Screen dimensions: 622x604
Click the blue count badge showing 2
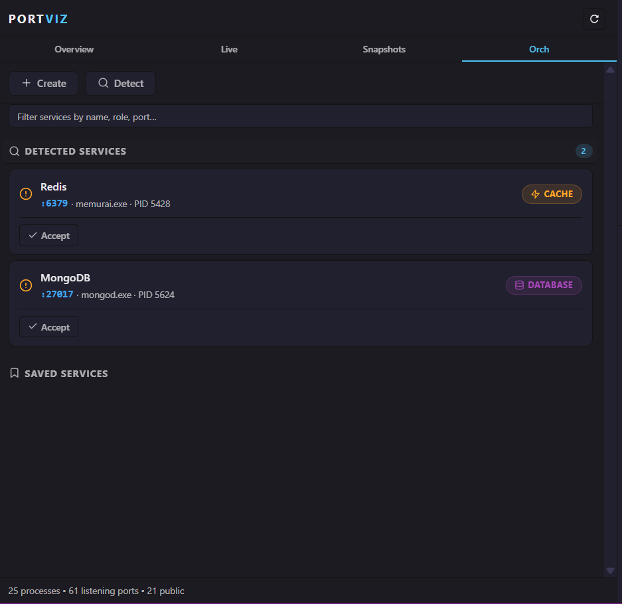pyautogui.click(x=583, y=151)
